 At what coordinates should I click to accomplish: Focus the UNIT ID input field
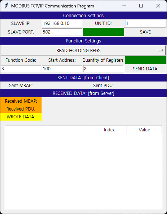click(145, 23)
